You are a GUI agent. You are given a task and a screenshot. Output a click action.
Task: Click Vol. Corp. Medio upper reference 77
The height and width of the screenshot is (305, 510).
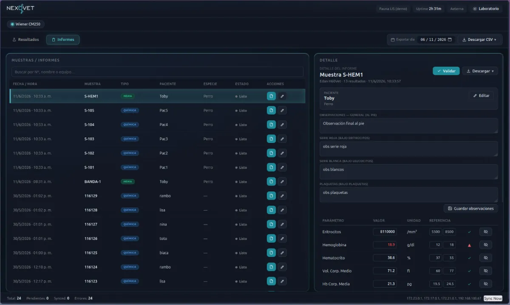450,271
